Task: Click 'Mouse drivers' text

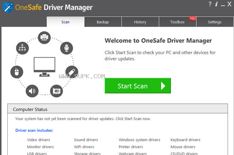Action: click(183, 147)
